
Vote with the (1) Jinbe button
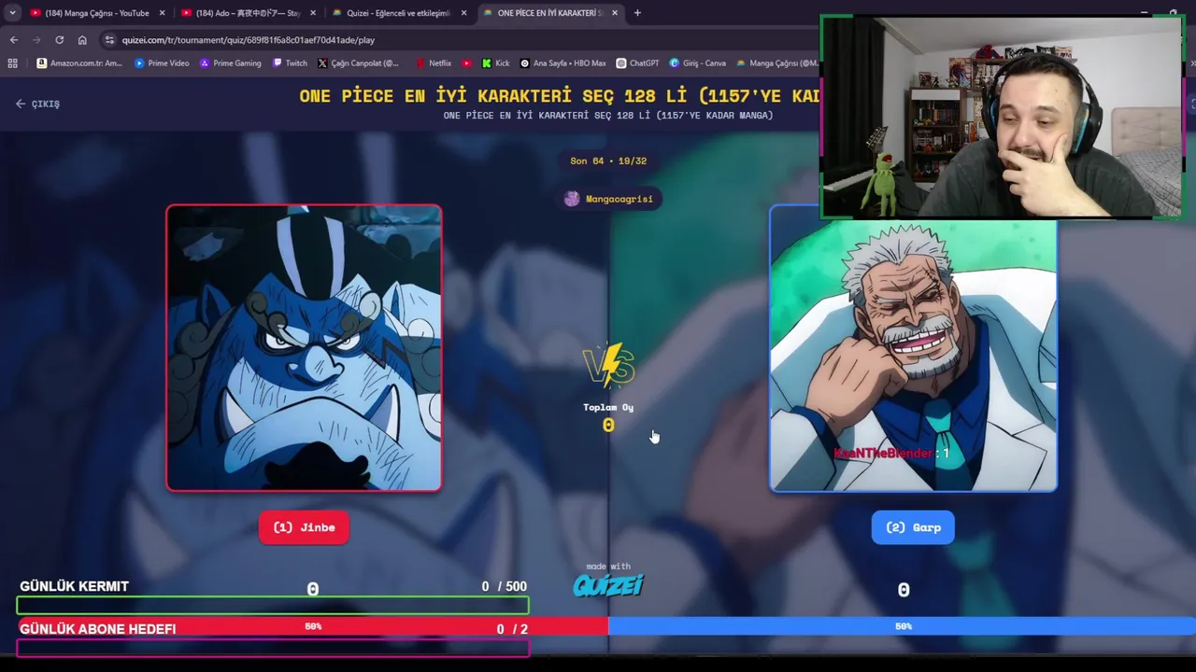(x=304, y=527)
